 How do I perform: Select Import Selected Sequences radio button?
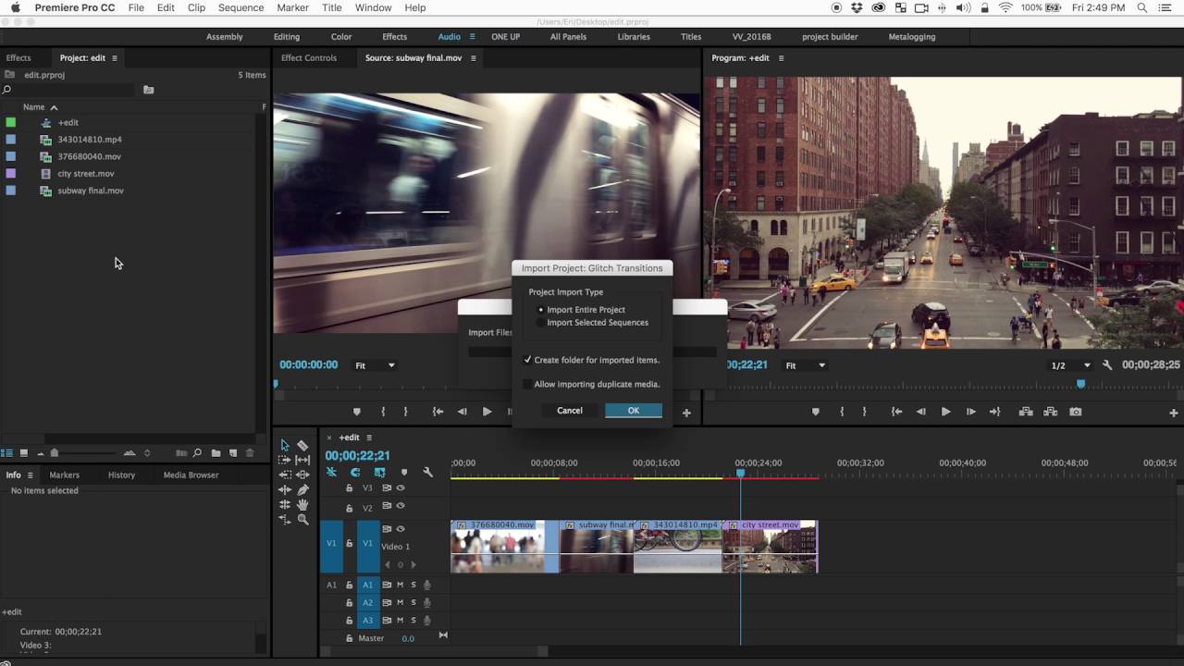tap(541, 323)
